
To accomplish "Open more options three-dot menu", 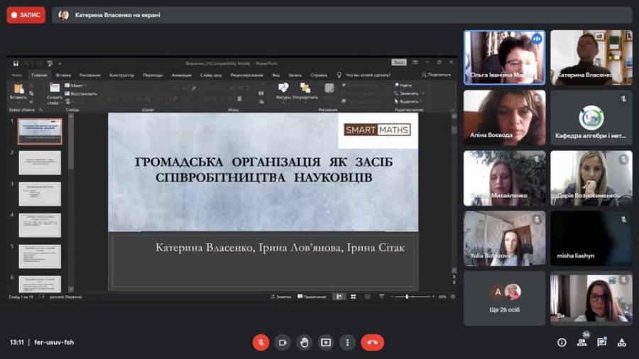I will [x=347, y=342].
